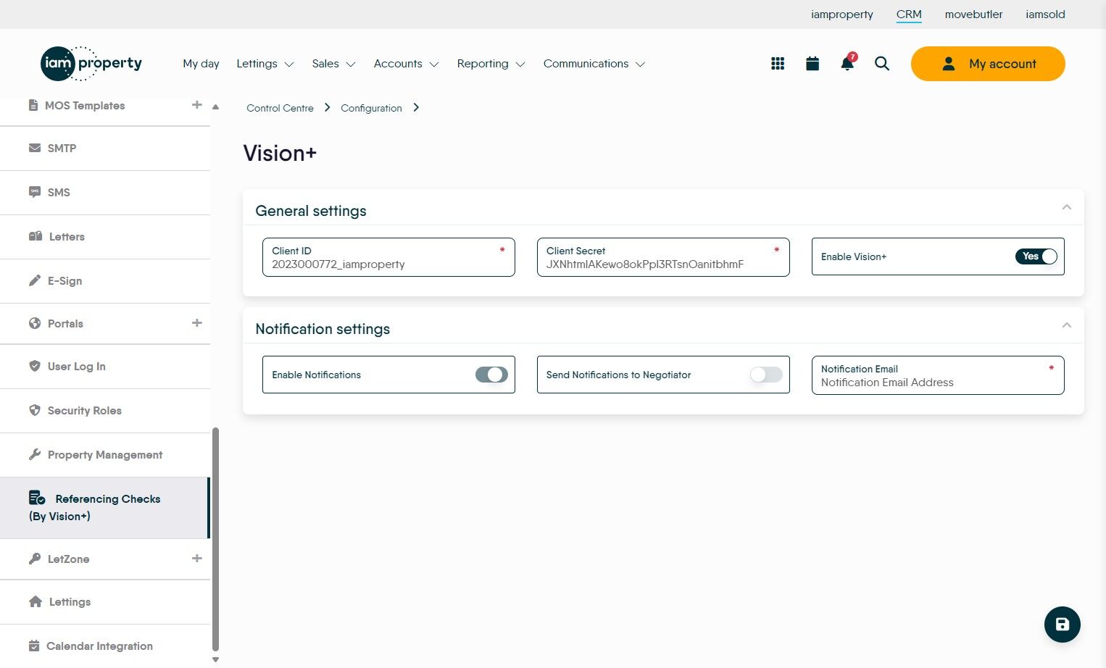Screen dimensions: 1106x668
Task: Collapse the Notification settings section
Action: 1067,325
